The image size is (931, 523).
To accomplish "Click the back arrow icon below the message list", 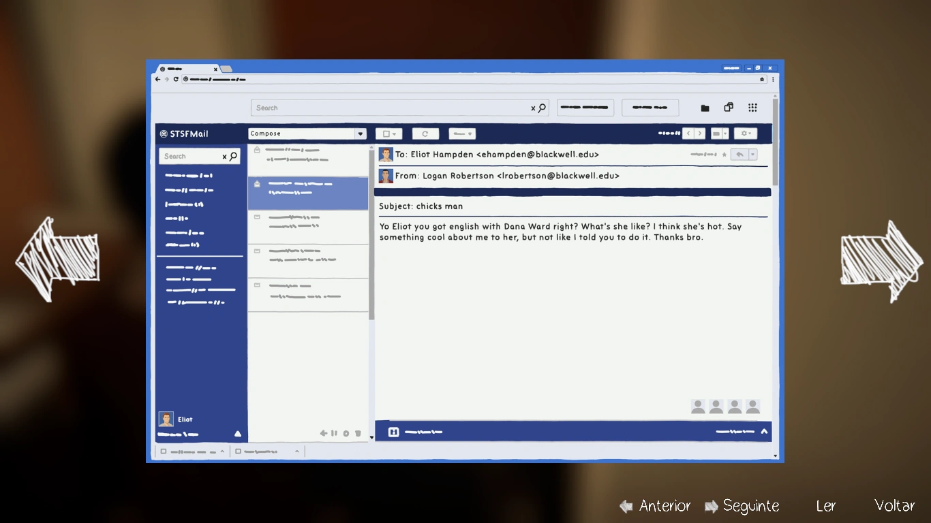I will (x=324, y=433).
